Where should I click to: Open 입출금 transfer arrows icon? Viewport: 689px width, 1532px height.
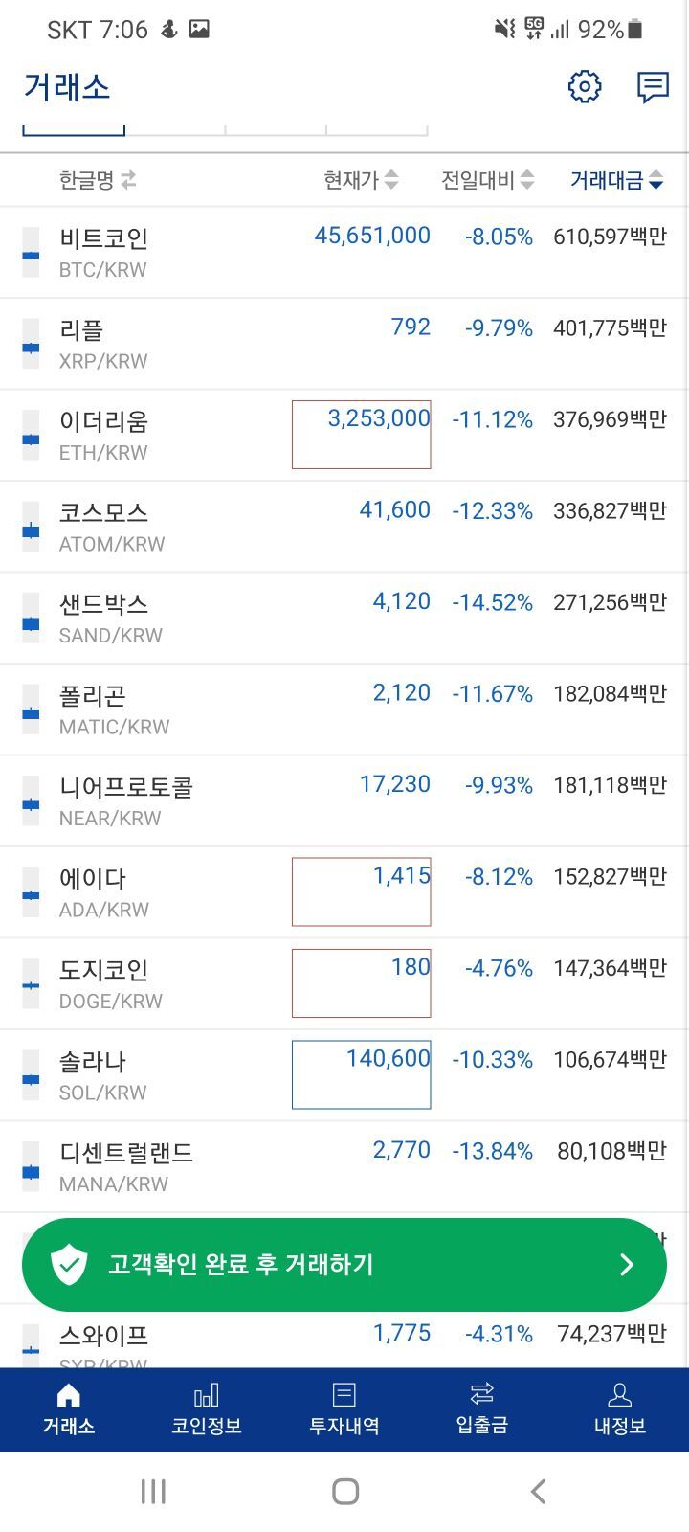pos(481,1395)
